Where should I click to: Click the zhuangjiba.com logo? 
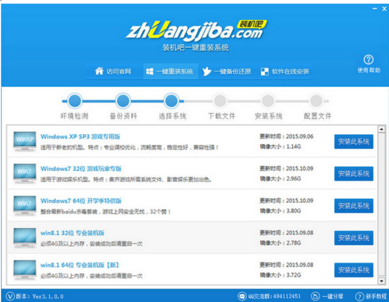click(196, 31)
